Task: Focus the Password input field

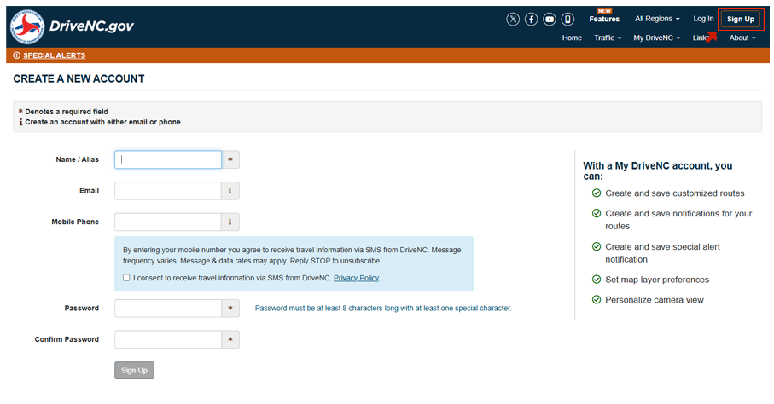Action: pyautogui.click(x=168, y=309)
